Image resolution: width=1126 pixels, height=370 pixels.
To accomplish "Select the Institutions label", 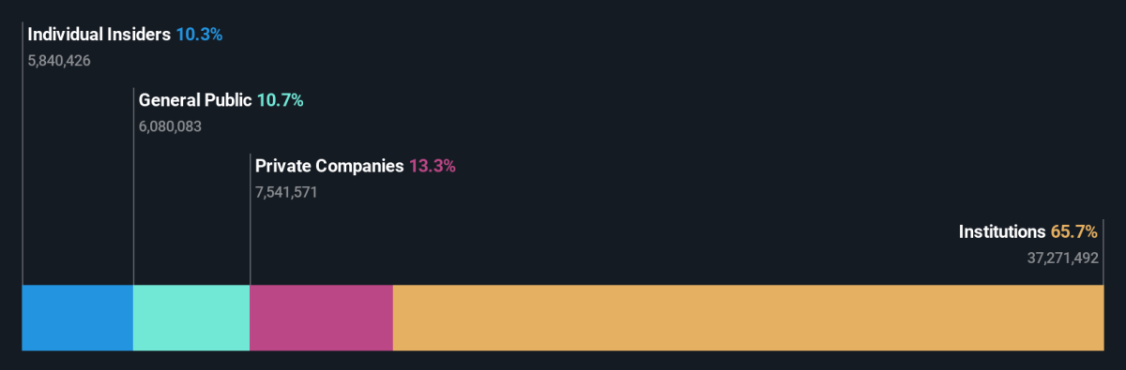I will [x=1001, y=231].
